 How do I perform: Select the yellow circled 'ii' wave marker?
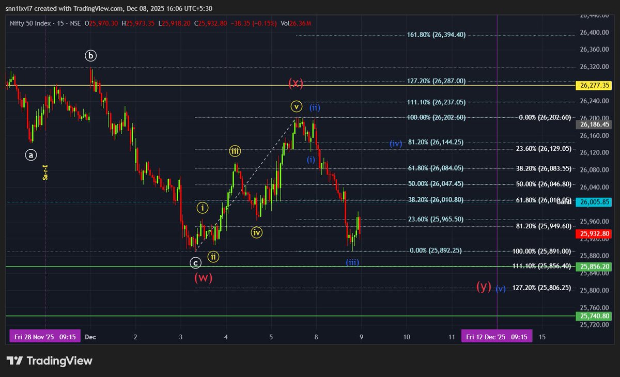(212, 257)
